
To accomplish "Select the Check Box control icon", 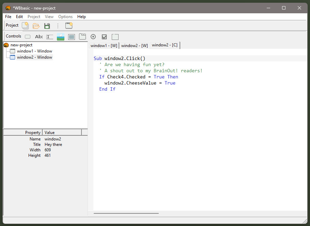I will click(x=104, y=37).
